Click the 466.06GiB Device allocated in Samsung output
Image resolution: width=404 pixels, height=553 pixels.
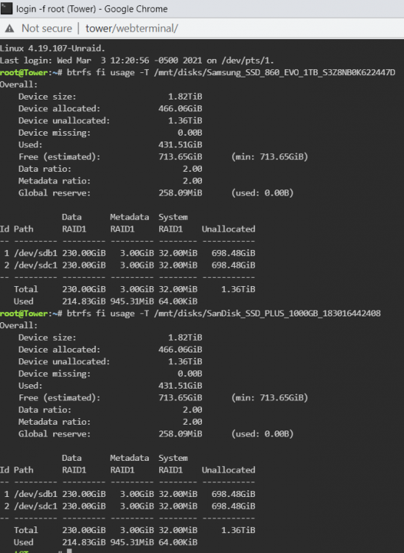pyautogui.click(x=180, y=108)
